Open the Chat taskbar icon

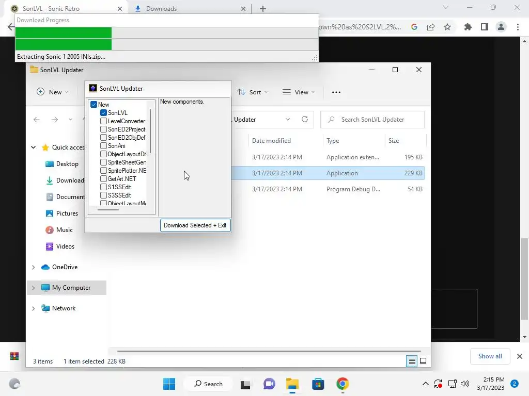click(x=269, y=384)
